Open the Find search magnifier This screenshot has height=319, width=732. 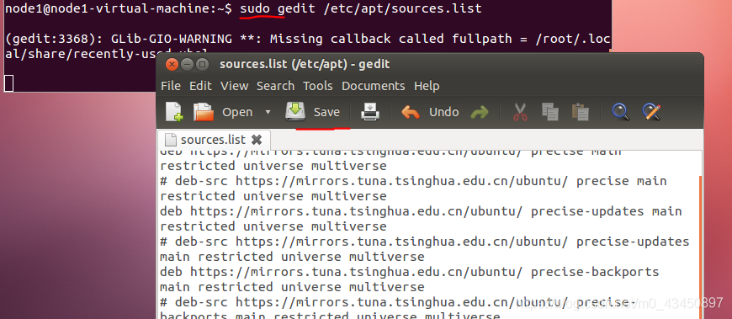pyautogui.click(x=620, y=112)
